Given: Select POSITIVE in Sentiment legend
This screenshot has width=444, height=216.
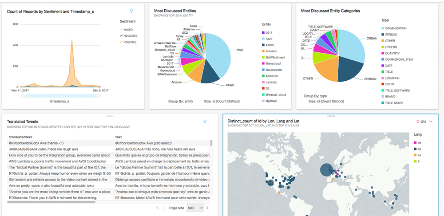Looking at the screenshot, I should pyautogui.click(x=128, y=43).
